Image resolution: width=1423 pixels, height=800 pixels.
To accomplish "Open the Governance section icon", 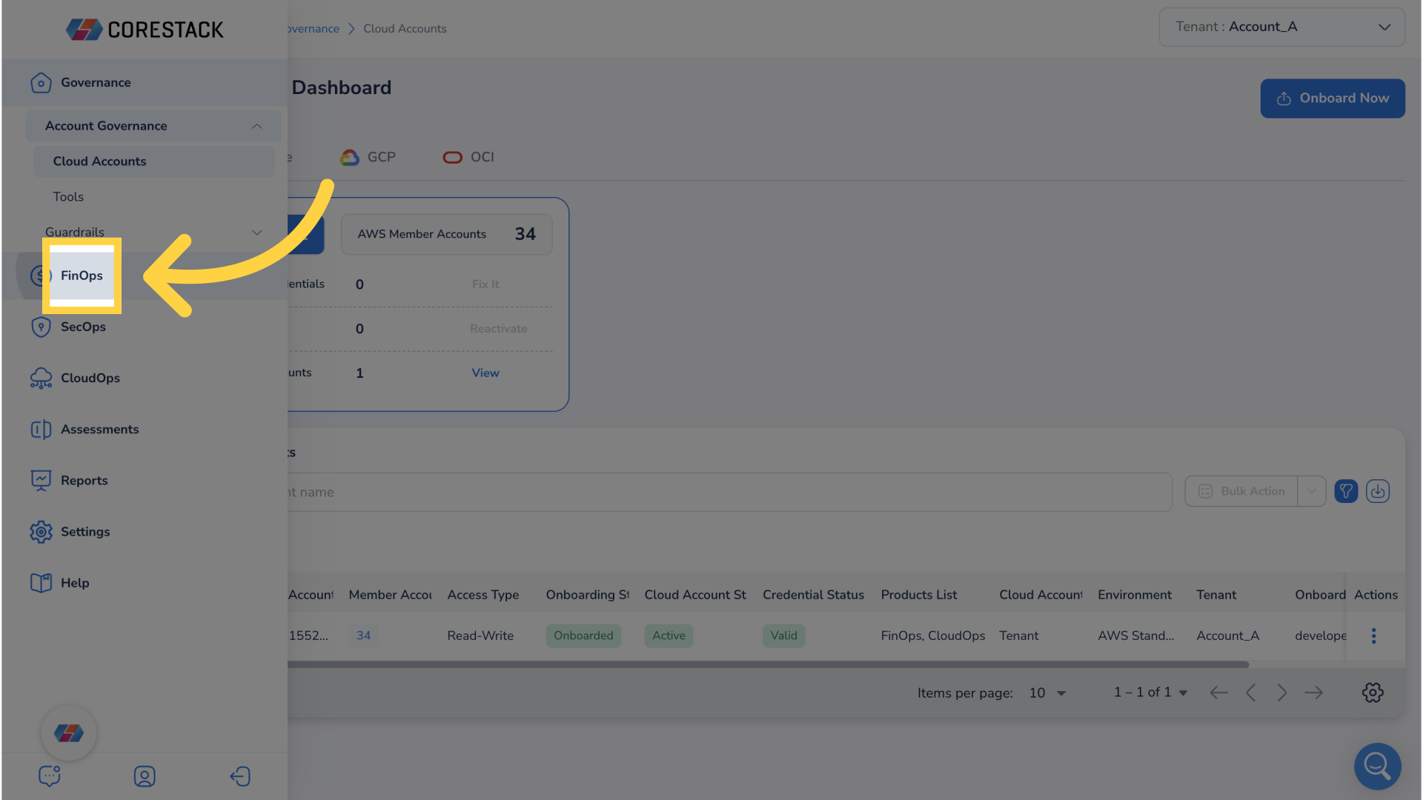I will 41,83.
